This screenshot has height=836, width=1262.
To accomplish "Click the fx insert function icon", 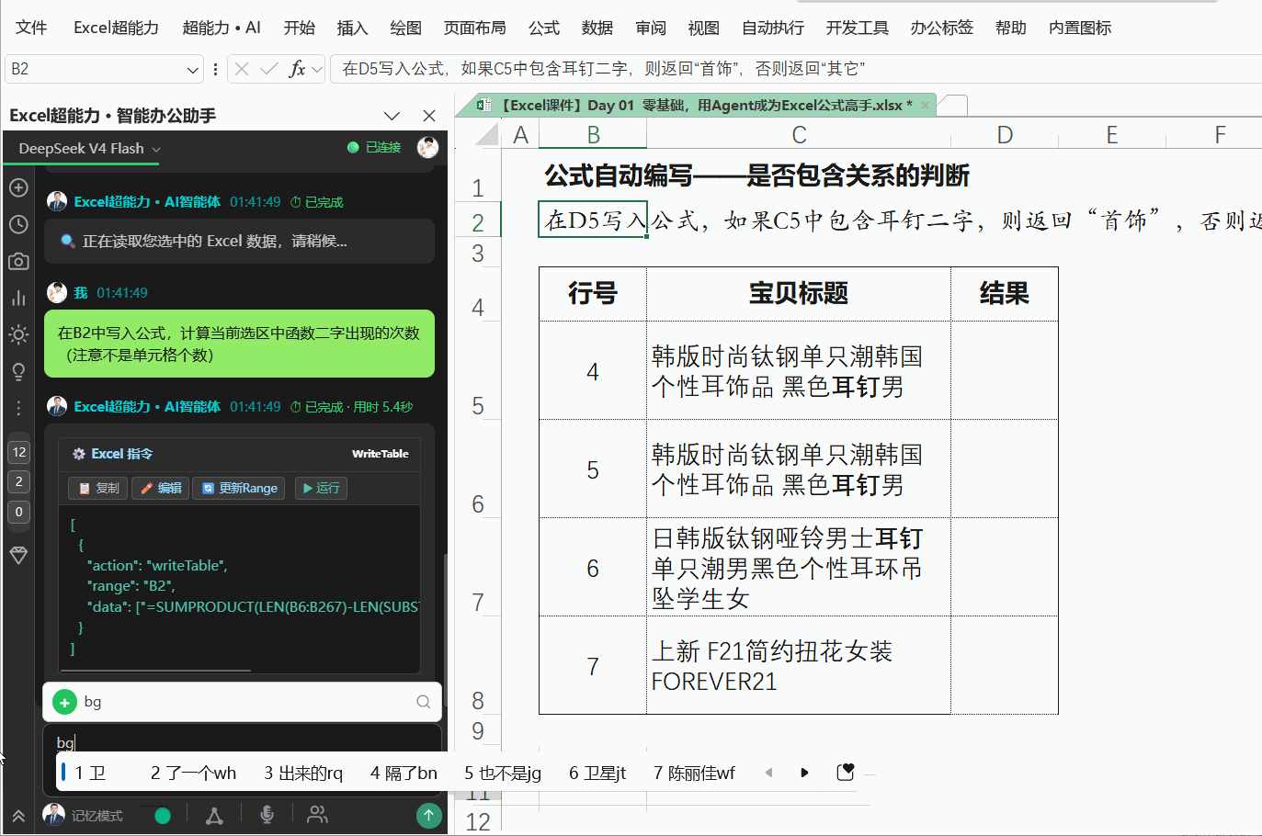I will 297,69.
